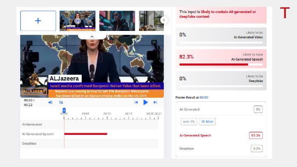Show next thumbnails with right chevron arrow
This screenshot has height=167, width=297.
click(x=164, y=20)
